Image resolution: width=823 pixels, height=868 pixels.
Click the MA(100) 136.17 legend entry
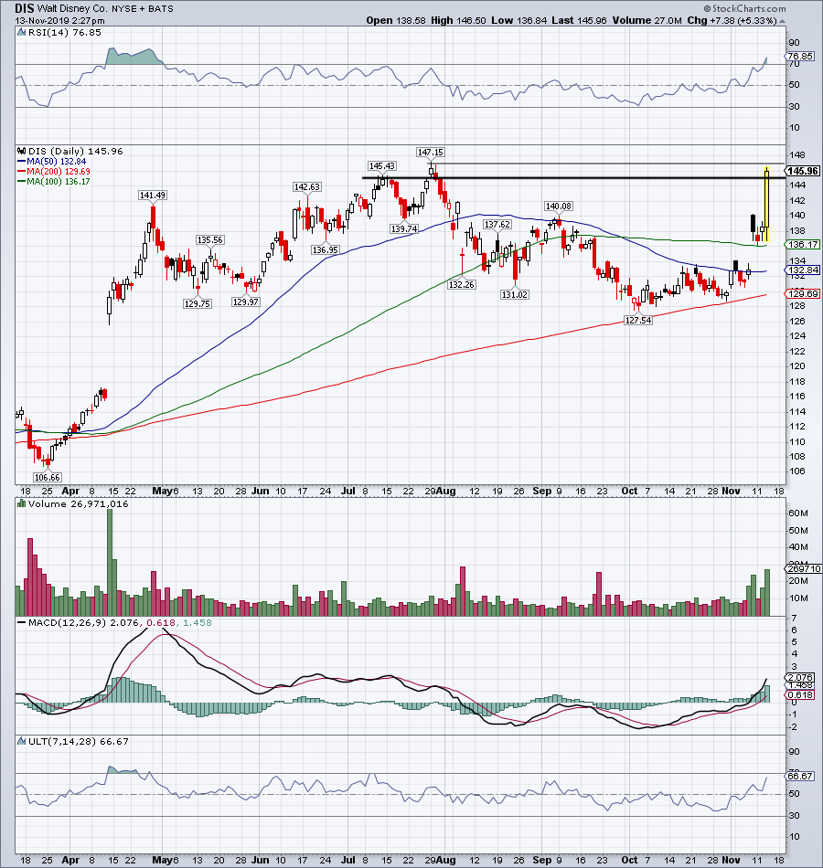(x=54, y=182)
